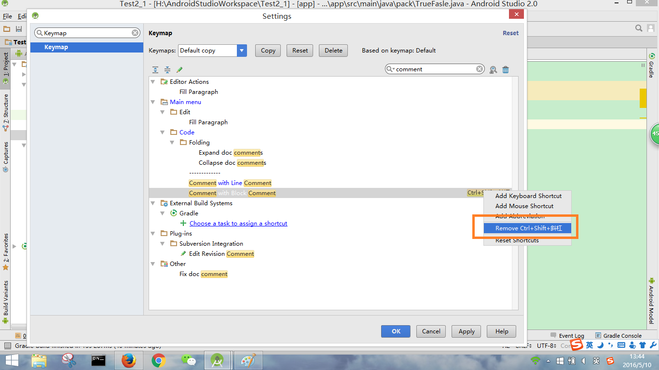Select Remove Ctrl+Shift+斜杠 from context menu

pyautogui.click(x=528, y=228)
